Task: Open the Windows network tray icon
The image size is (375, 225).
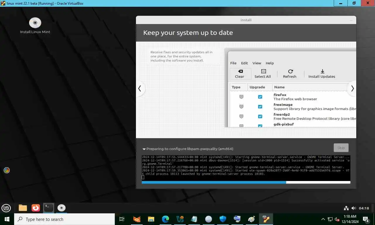Action: pyautogui.click(x=330, y=219)
